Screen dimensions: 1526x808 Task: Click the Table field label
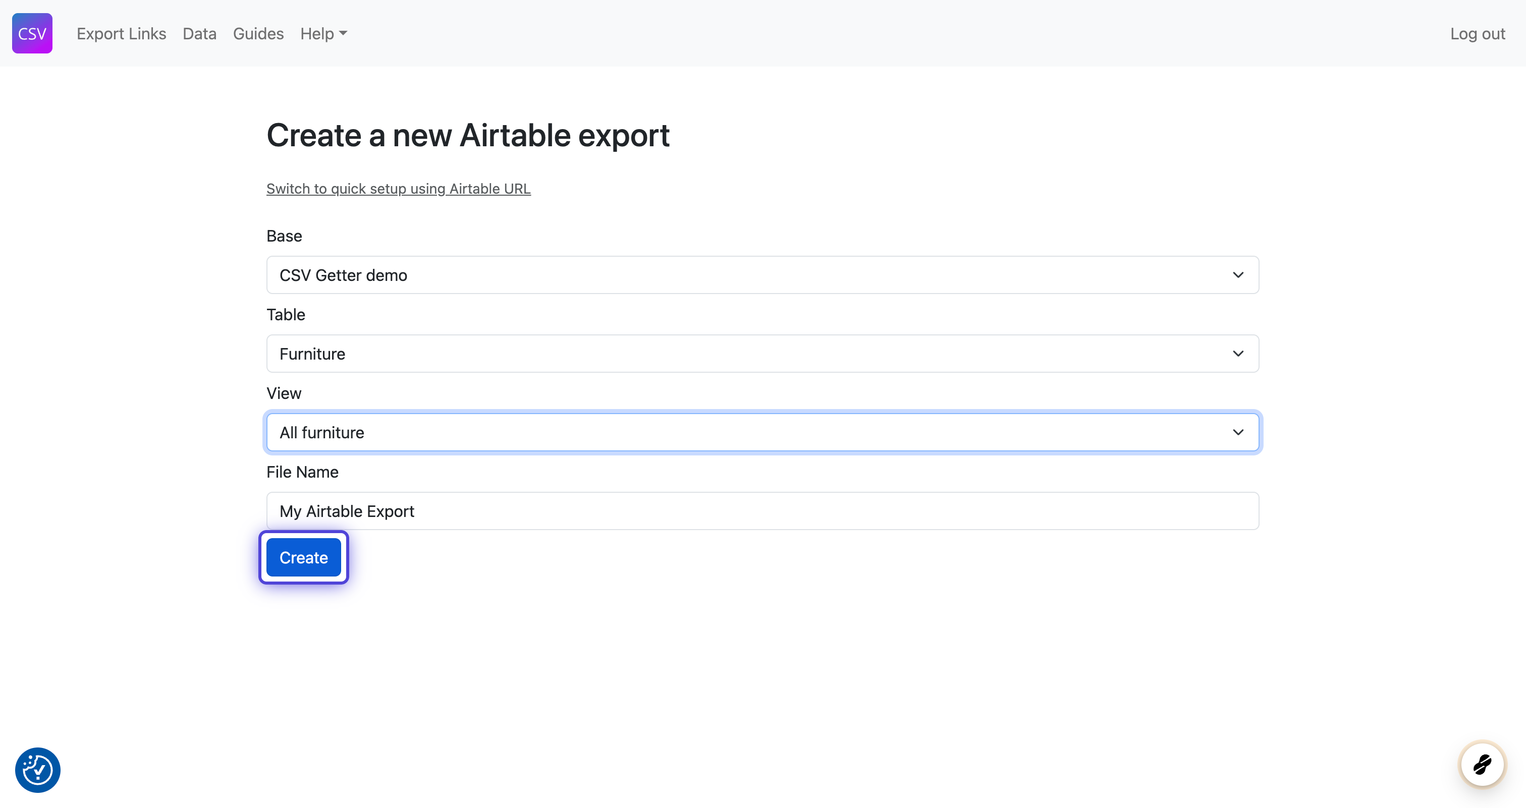286,314
